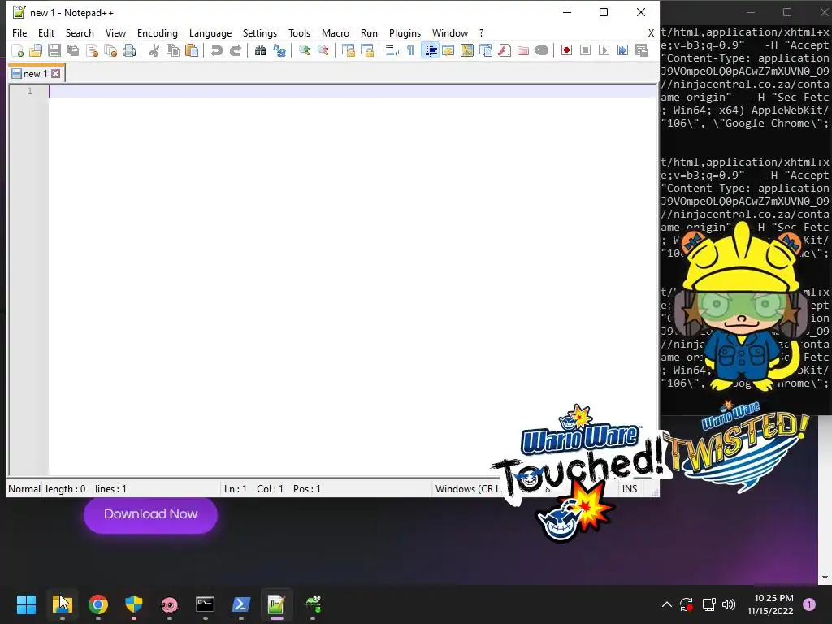The width and height of the screenshot is (832, 624).
Task: Open the Language menu
Action: 210,32
